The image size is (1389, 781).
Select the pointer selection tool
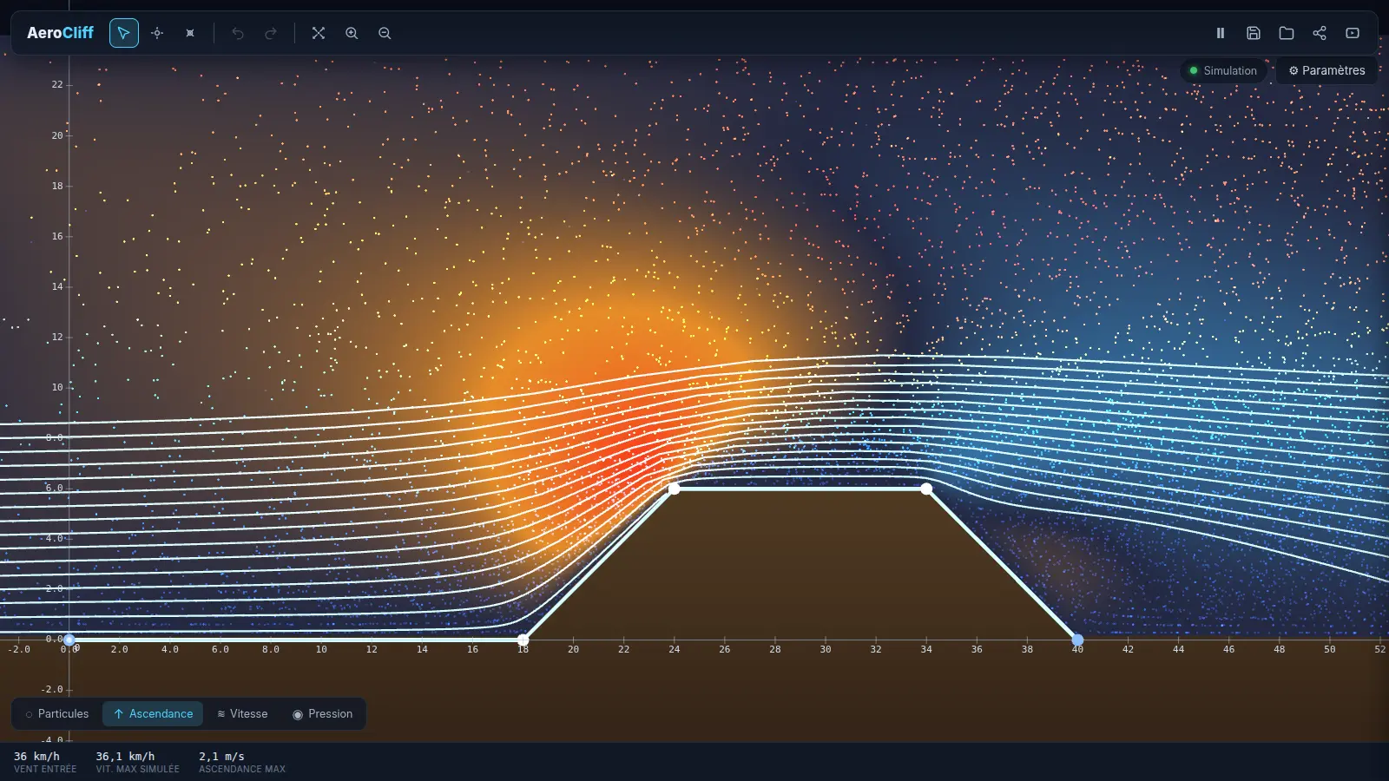[124, 33]
